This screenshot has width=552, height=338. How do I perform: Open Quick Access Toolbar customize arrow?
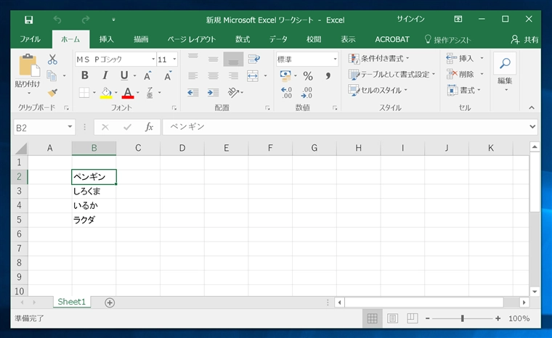coord(113,20)
